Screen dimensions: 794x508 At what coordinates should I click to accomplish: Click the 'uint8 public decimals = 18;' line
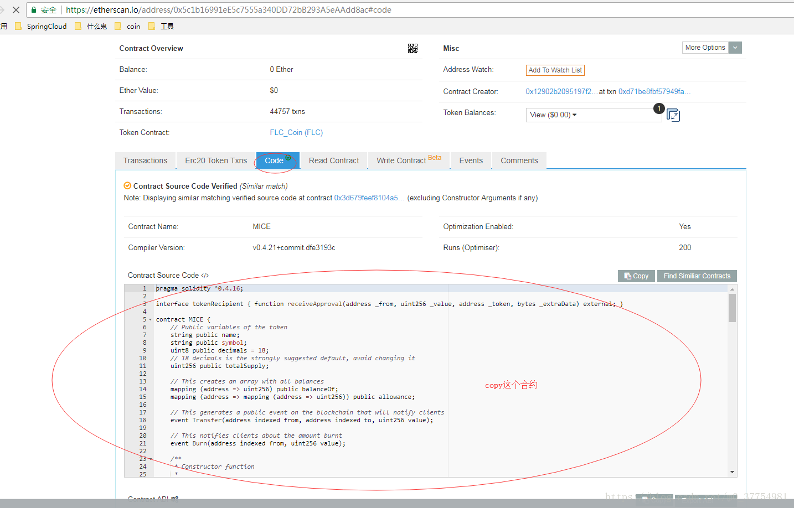coord(220,350)
